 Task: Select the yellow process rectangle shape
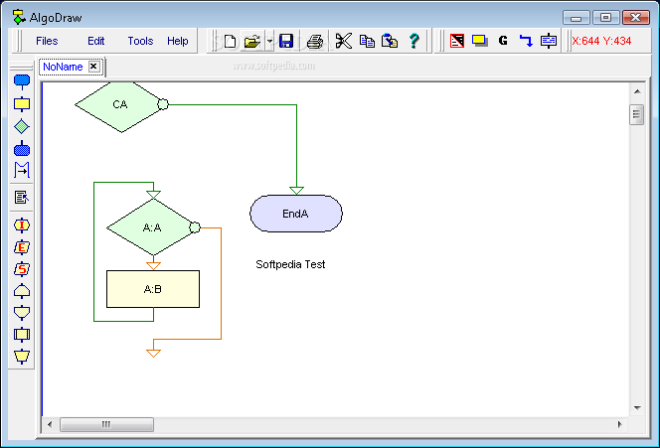[x=22, y=104]
